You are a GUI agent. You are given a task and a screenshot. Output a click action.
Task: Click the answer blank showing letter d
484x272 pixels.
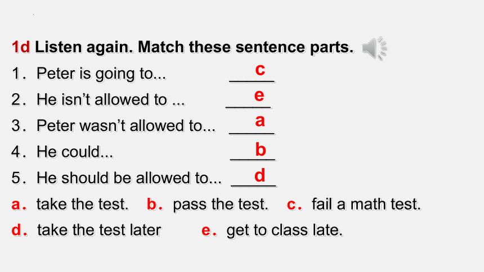(254, 178)
